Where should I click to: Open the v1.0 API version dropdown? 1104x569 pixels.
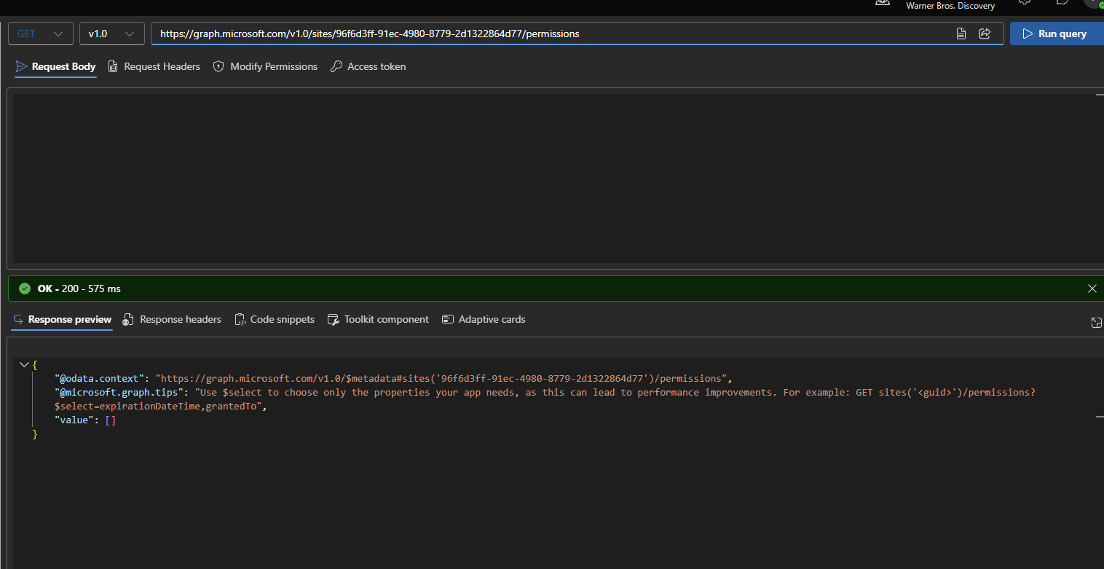click(111, 34)
